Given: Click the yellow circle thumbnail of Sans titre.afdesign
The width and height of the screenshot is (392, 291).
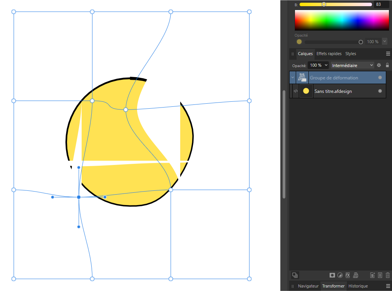Looking at the screenshot, I should (306, 91).
